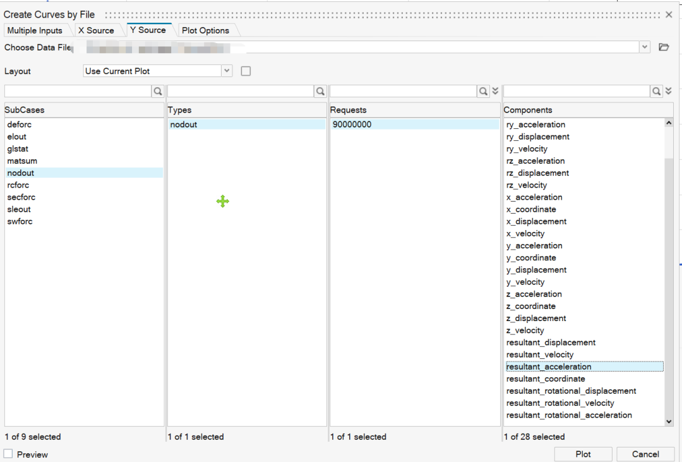Open the Plot Options tab
This screenshot has height=462, width=682.
(205, 30)
